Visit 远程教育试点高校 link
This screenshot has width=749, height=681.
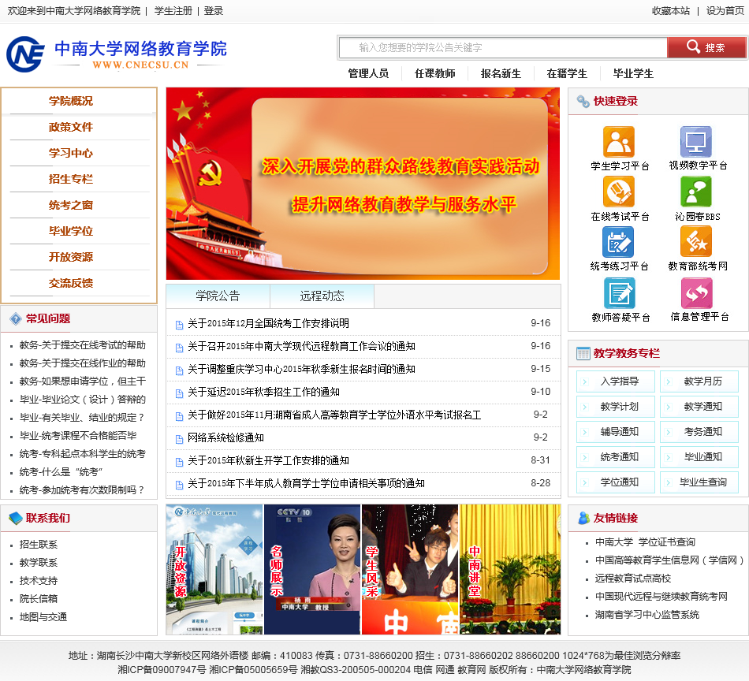[633, 579]
